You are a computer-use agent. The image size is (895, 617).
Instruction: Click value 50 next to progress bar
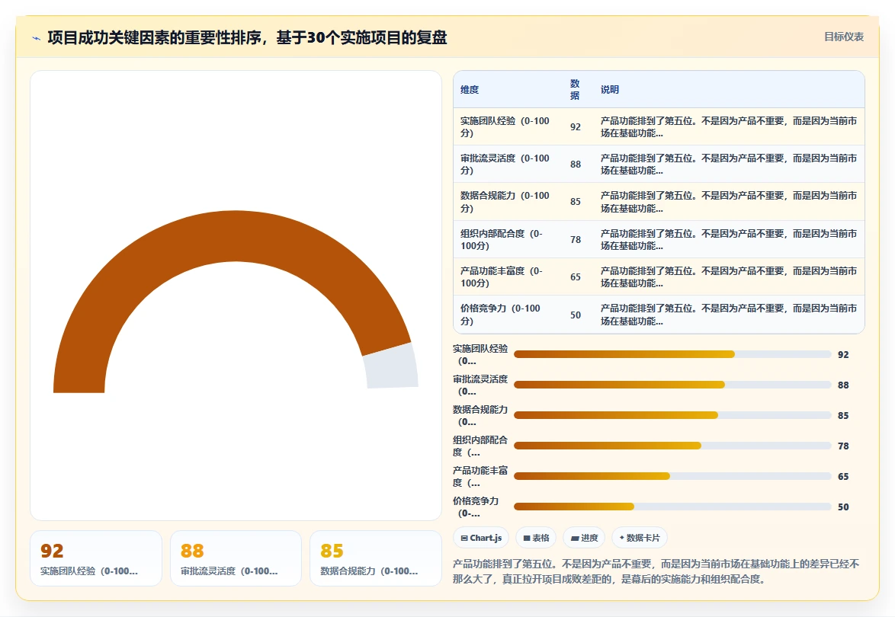click(843, 507)
